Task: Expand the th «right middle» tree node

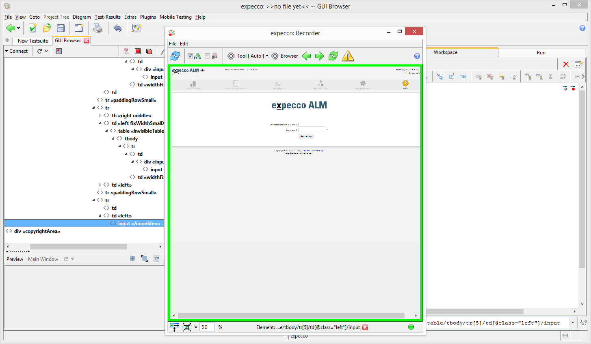Action: [x=100, y=116]
